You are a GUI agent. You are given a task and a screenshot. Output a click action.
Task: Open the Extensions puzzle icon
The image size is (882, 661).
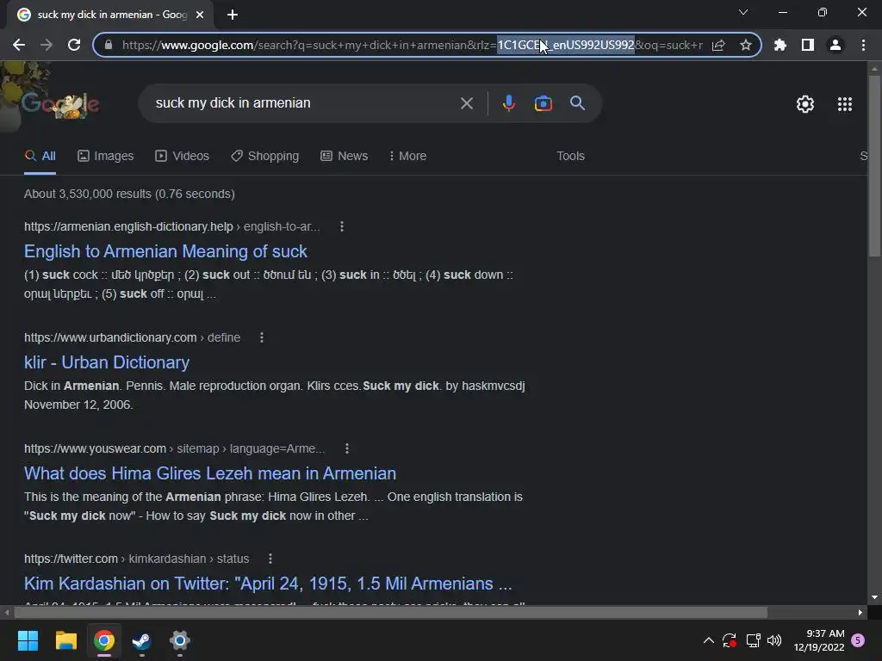780,45
